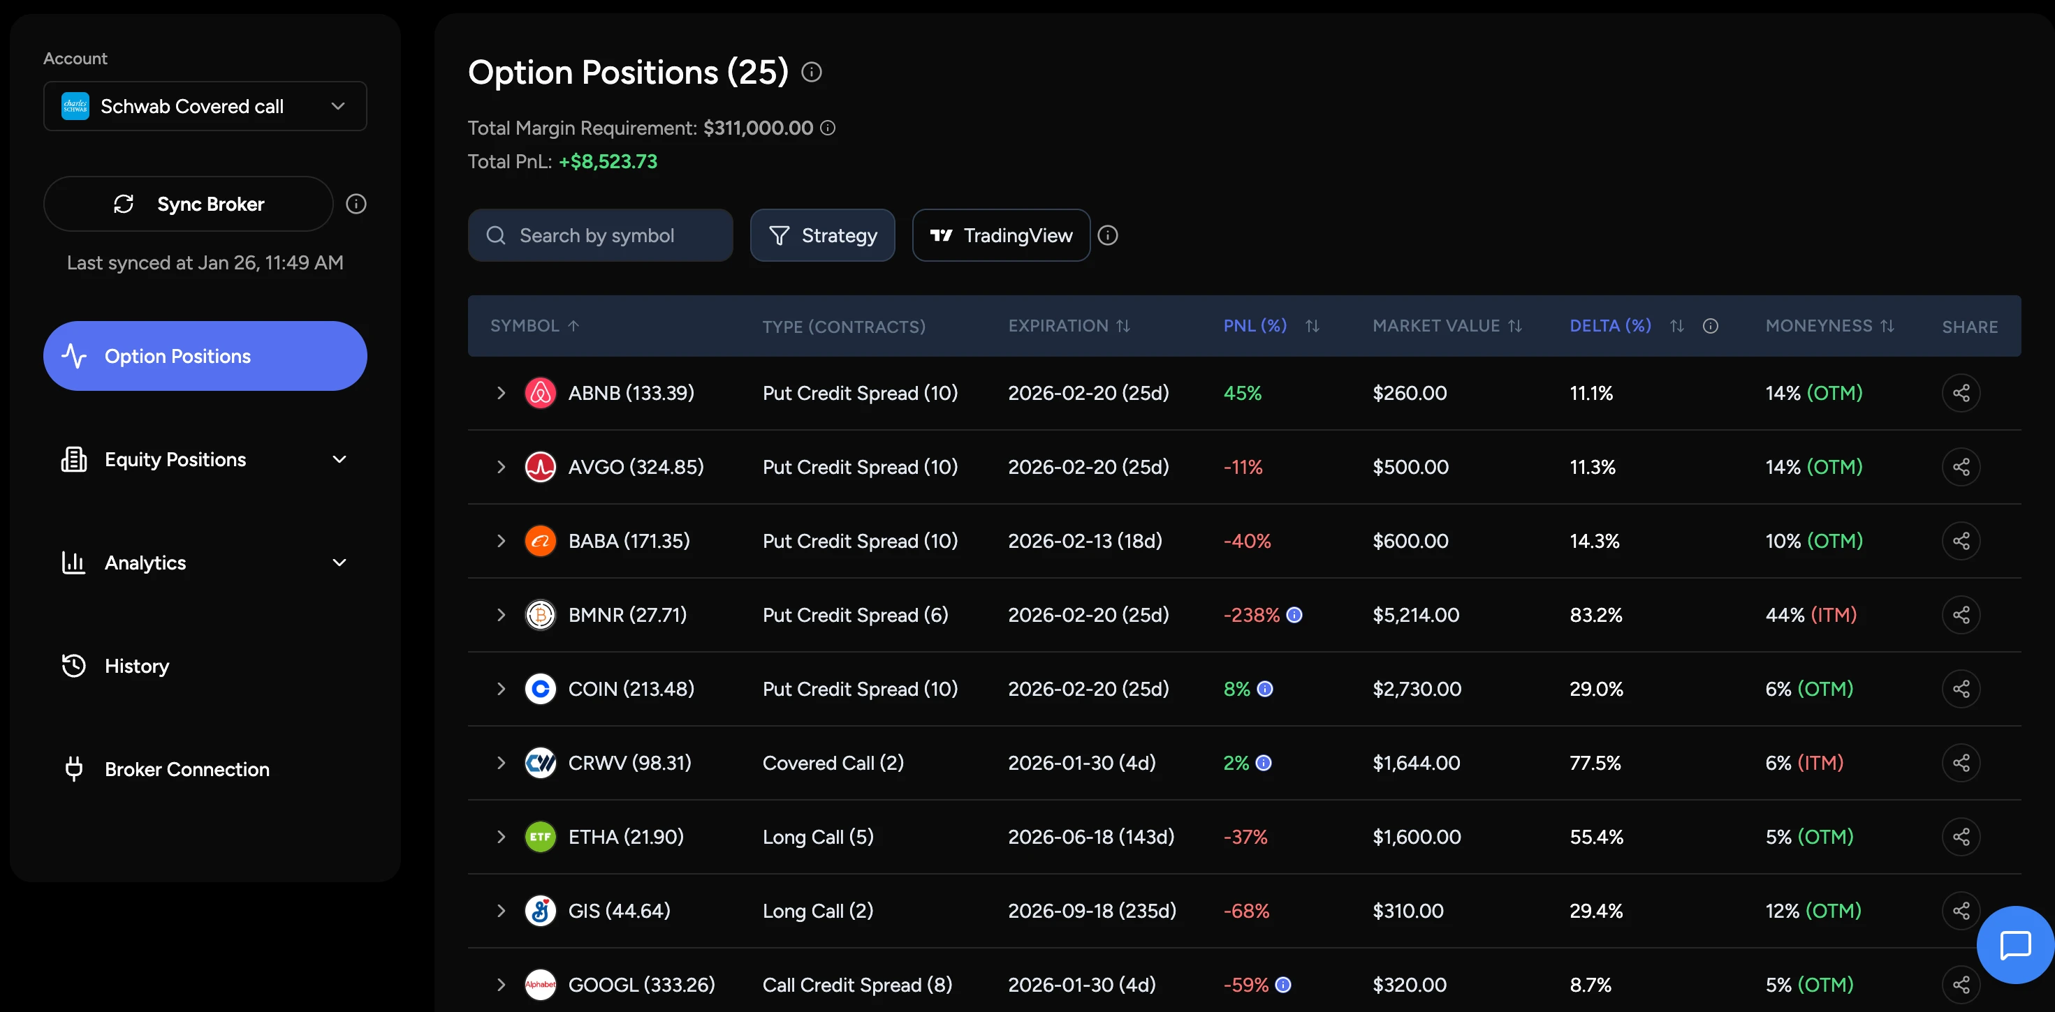This screenshot has width=2055, height=1012.
Task: Select the Equity Positions sidebar icon
Action: pos(73,459)
